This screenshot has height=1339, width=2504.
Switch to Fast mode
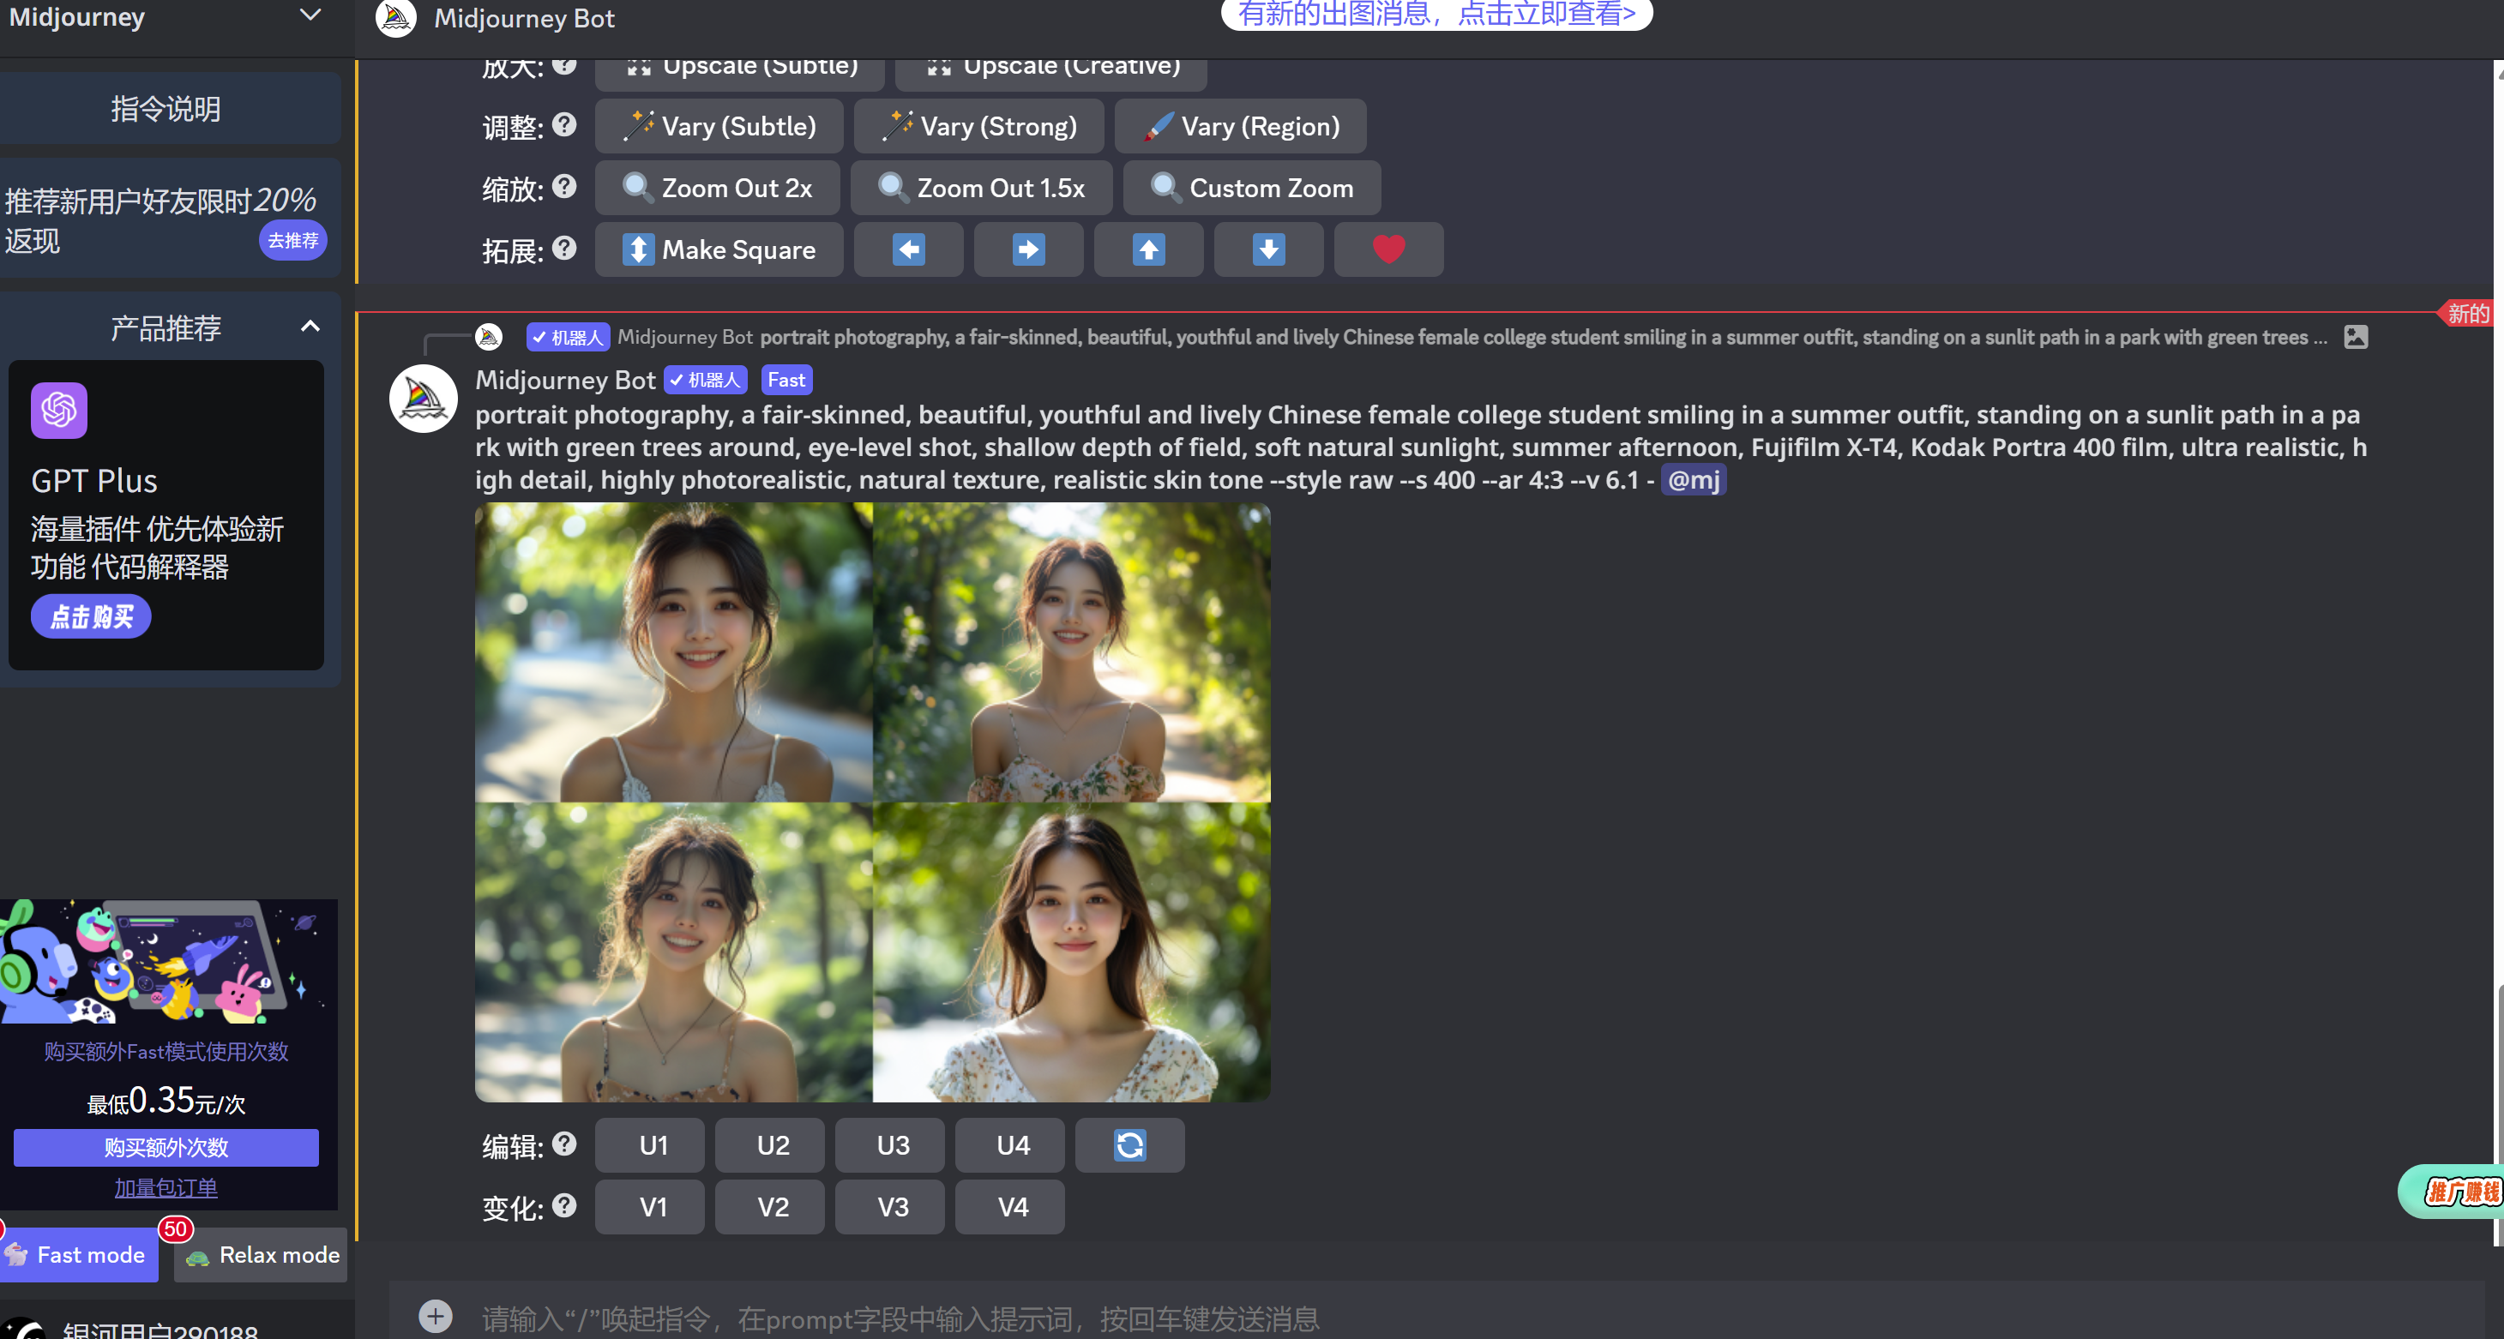click(x=78, y=1254)
